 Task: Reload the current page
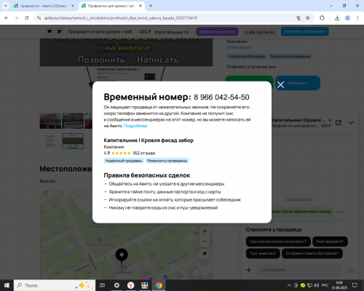click(x=27, y=18)
